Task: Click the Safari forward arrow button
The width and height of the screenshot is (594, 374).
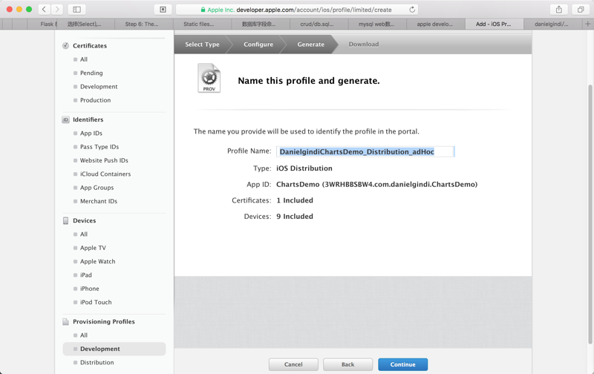Action: 57,10
